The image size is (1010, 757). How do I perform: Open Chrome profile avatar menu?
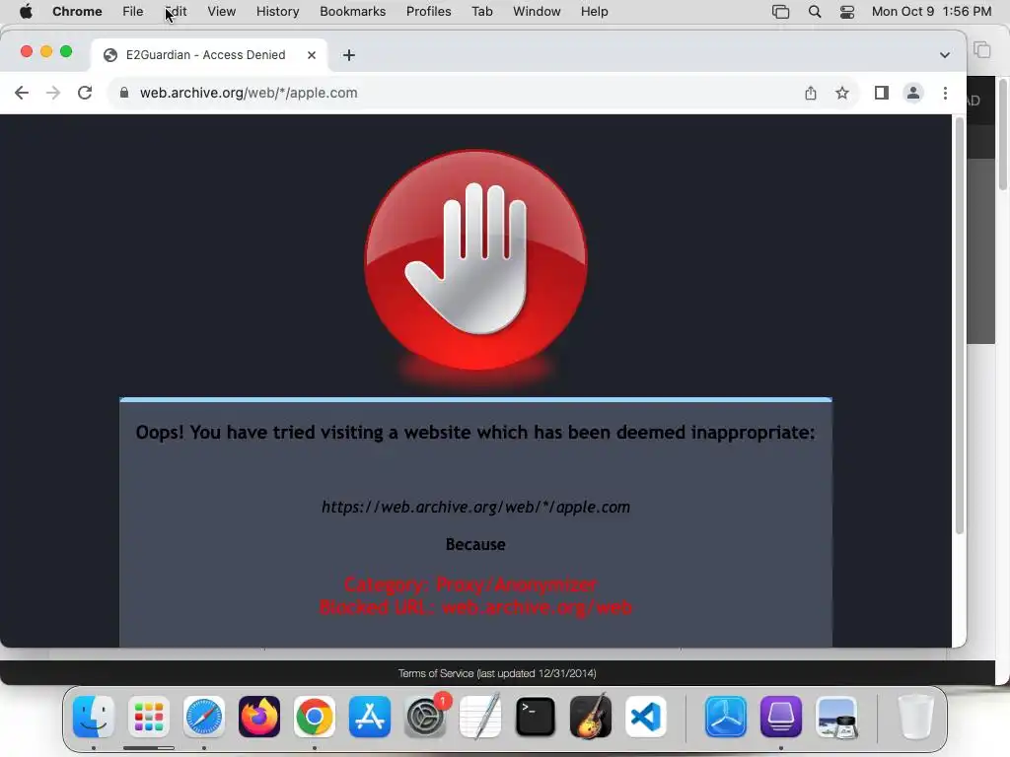tap(912, 93)
